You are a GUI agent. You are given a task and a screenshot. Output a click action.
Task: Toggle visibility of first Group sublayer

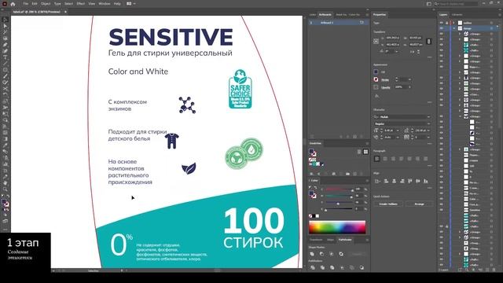point(442,34)
